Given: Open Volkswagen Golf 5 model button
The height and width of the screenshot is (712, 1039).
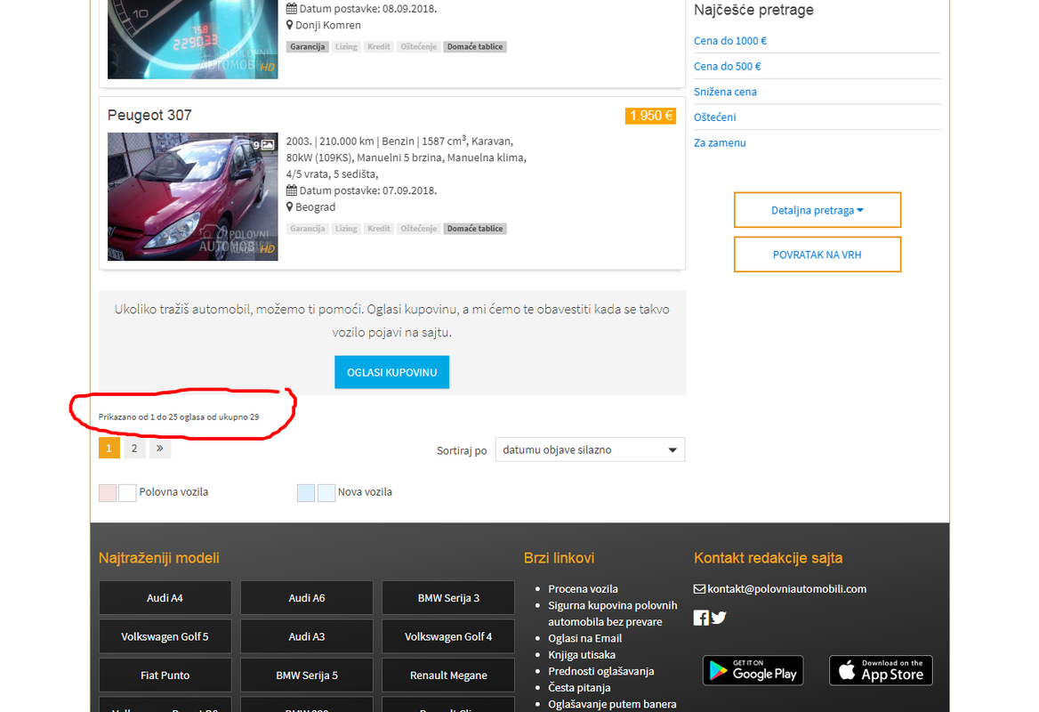Looking at the screenshot, I should pos(165,636).
